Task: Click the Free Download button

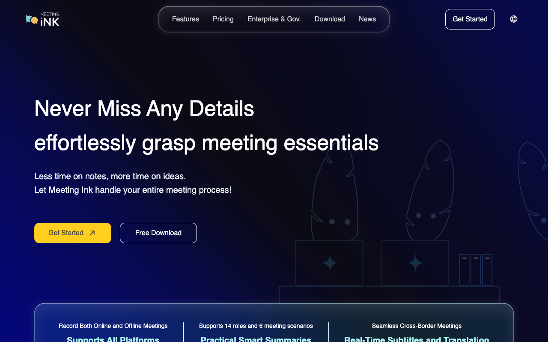Action: 158,233
